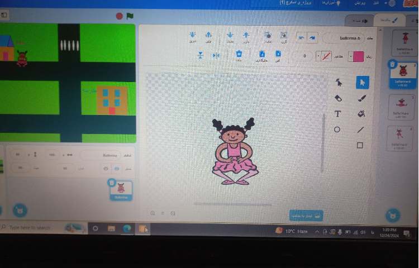Open the globe language menu

tap(391, 3)
